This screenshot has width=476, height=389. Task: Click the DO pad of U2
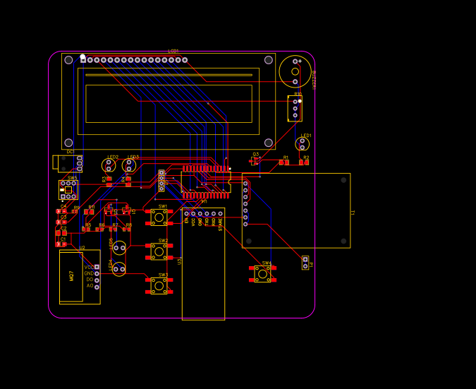(x=97, y=280)
